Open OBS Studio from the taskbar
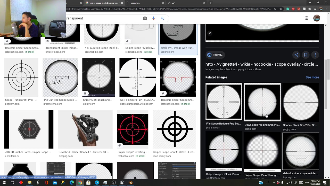 (x=114, y=183)
